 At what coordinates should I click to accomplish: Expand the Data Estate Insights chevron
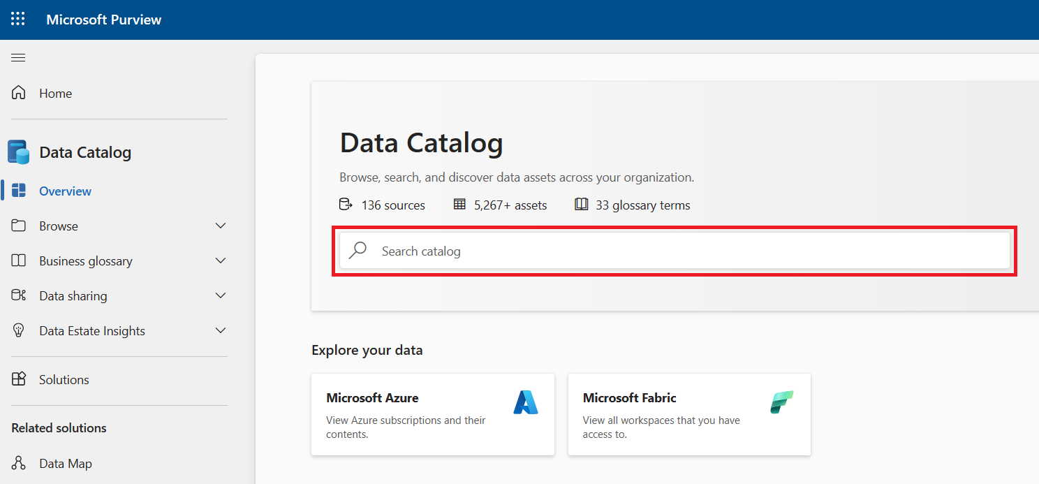pyautogui.click(x=221, y=330)
